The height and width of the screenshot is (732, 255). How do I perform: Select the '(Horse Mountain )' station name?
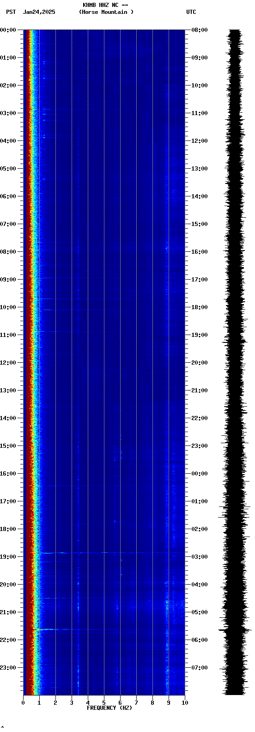106,12
